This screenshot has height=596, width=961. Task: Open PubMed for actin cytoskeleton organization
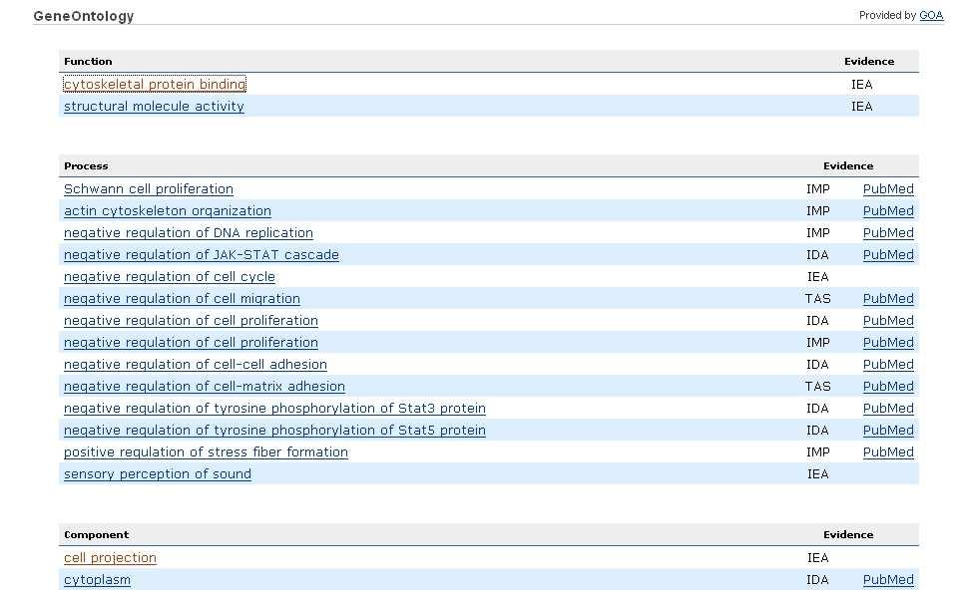tap(888, 211)
